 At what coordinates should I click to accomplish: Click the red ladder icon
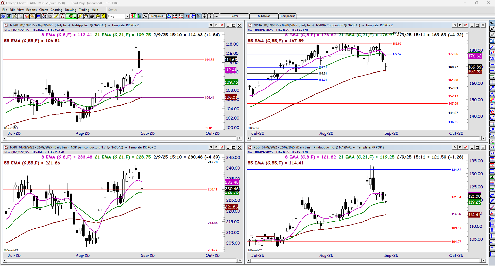[62, 16]
